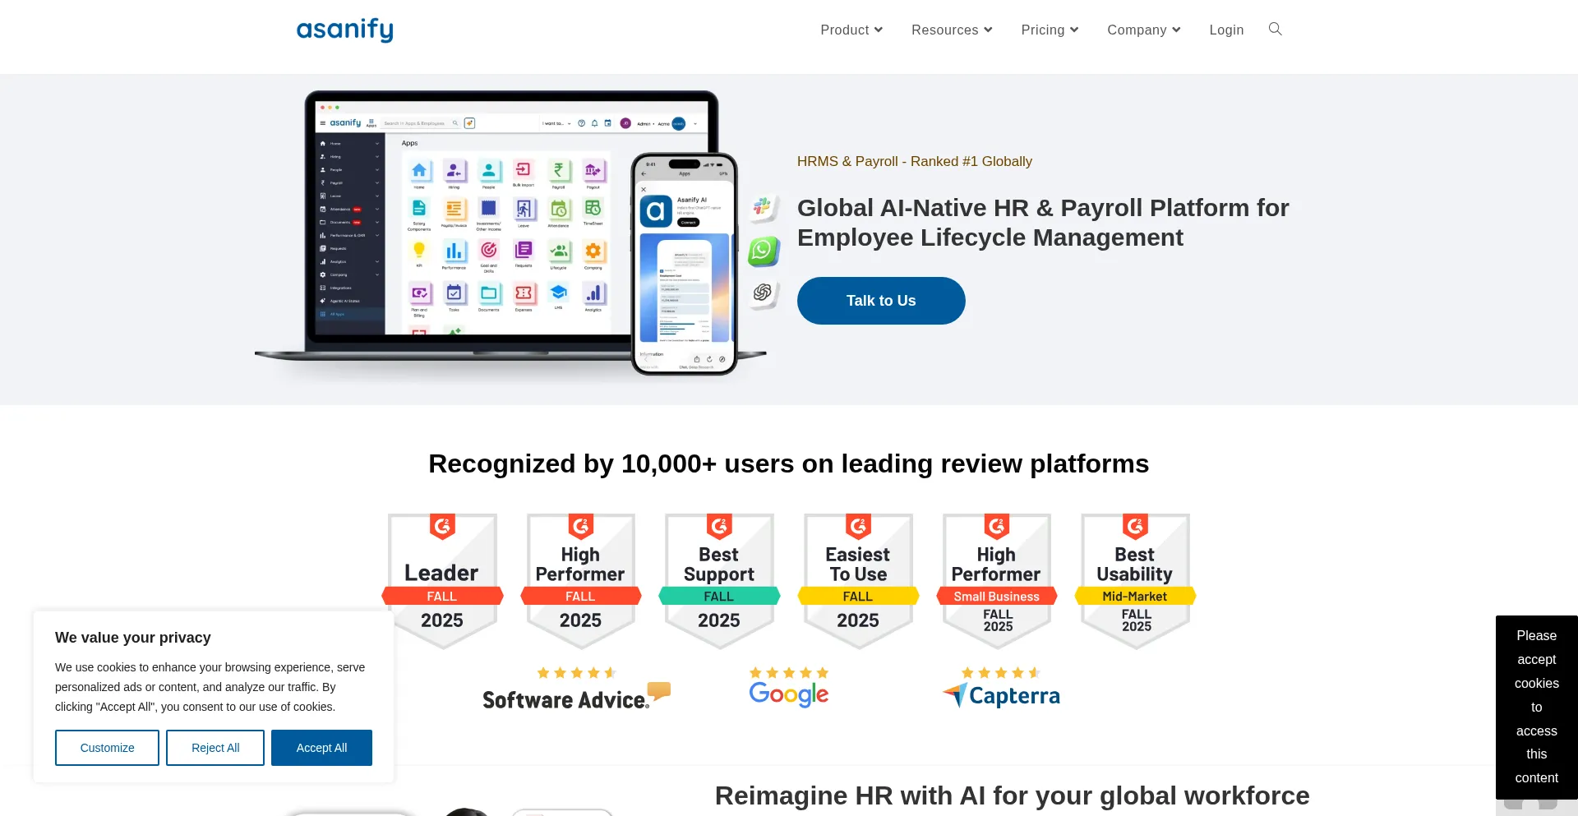Expand the Product dropdown menu
1578x816 pixels.
pyautogui.click(x=851, y=30)
